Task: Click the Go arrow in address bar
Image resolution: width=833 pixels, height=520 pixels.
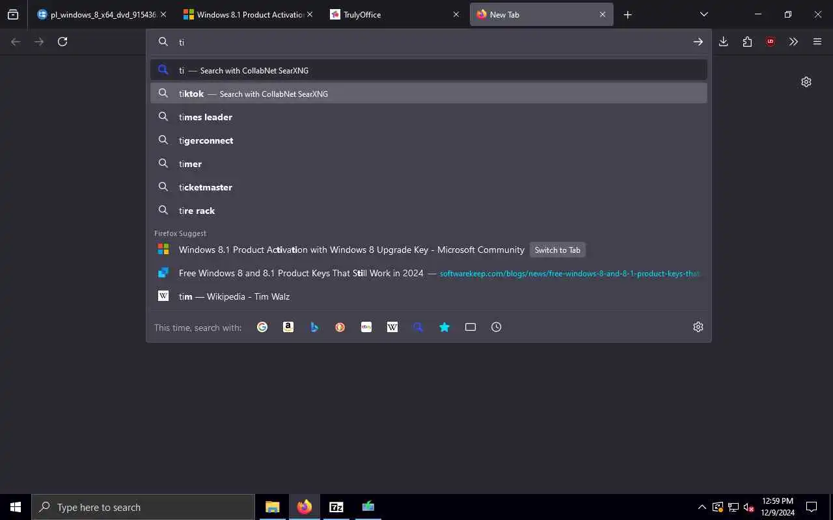Action: click(698, 42)
